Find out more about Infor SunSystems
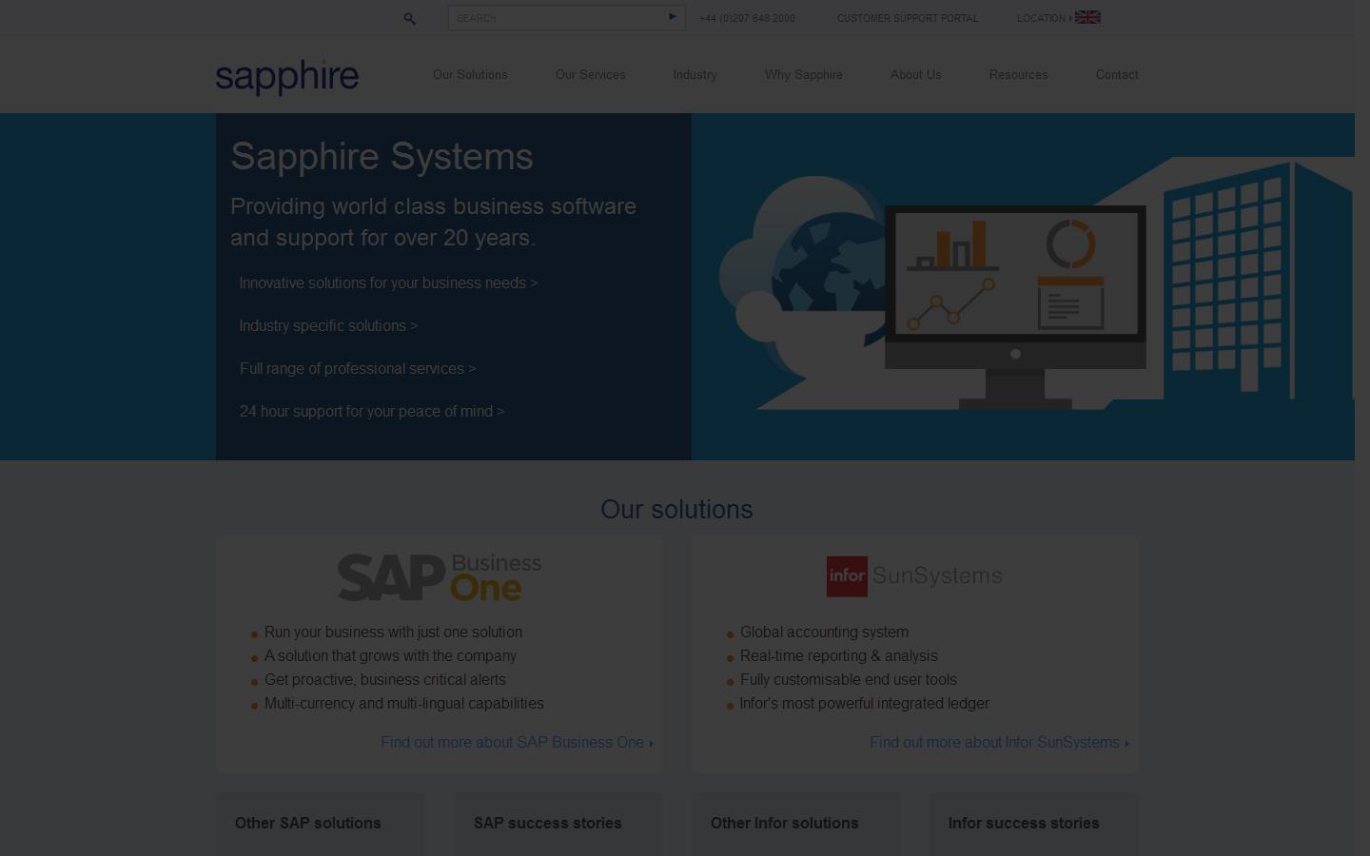The height and width of the screenshot is (856, 1370). point(999,743)
